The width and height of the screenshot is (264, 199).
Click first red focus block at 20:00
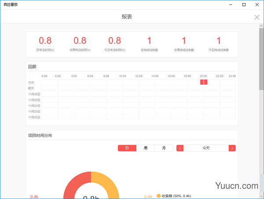(202, 82)
